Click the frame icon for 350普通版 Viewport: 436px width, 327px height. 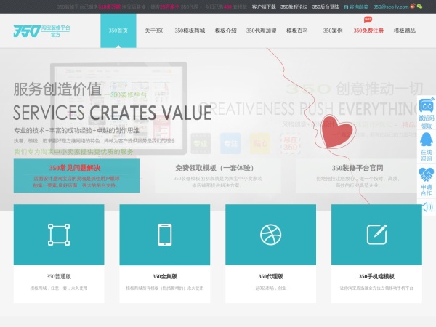coord(59,235)
